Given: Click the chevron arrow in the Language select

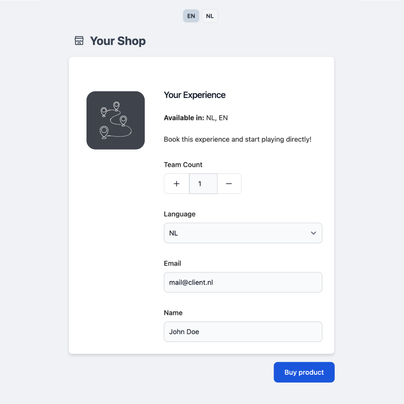Looking at the screenshot, I should coord(313,233).
